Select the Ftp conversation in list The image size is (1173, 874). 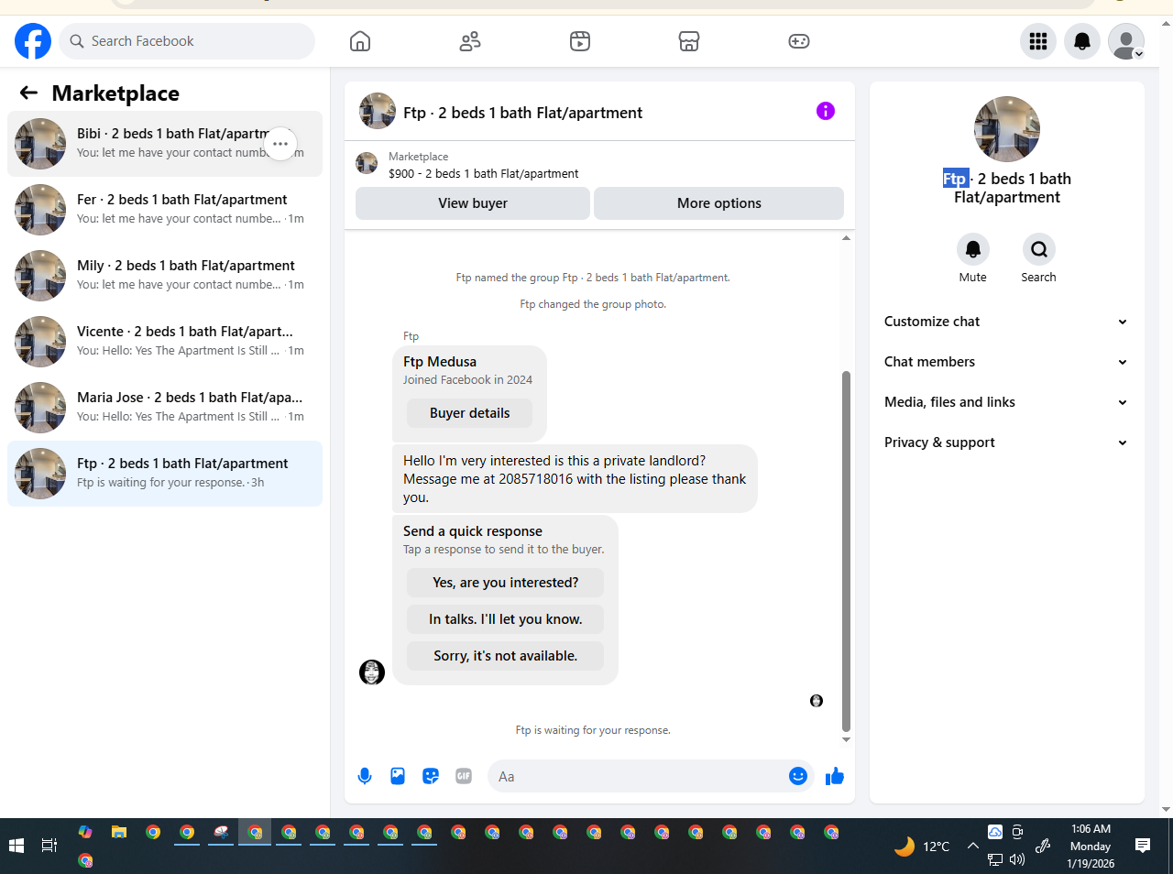pyautogui.click(x=165, y=474)
